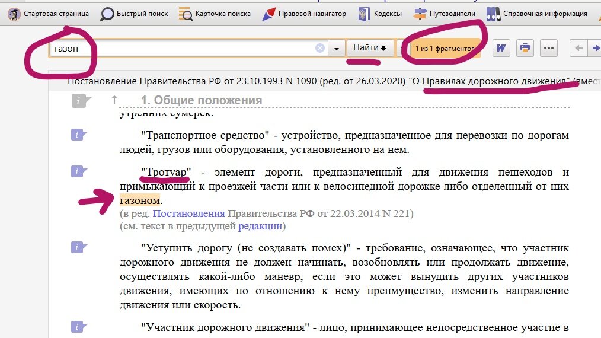
Task: Open Справочная информация
Action: (537, 14)
